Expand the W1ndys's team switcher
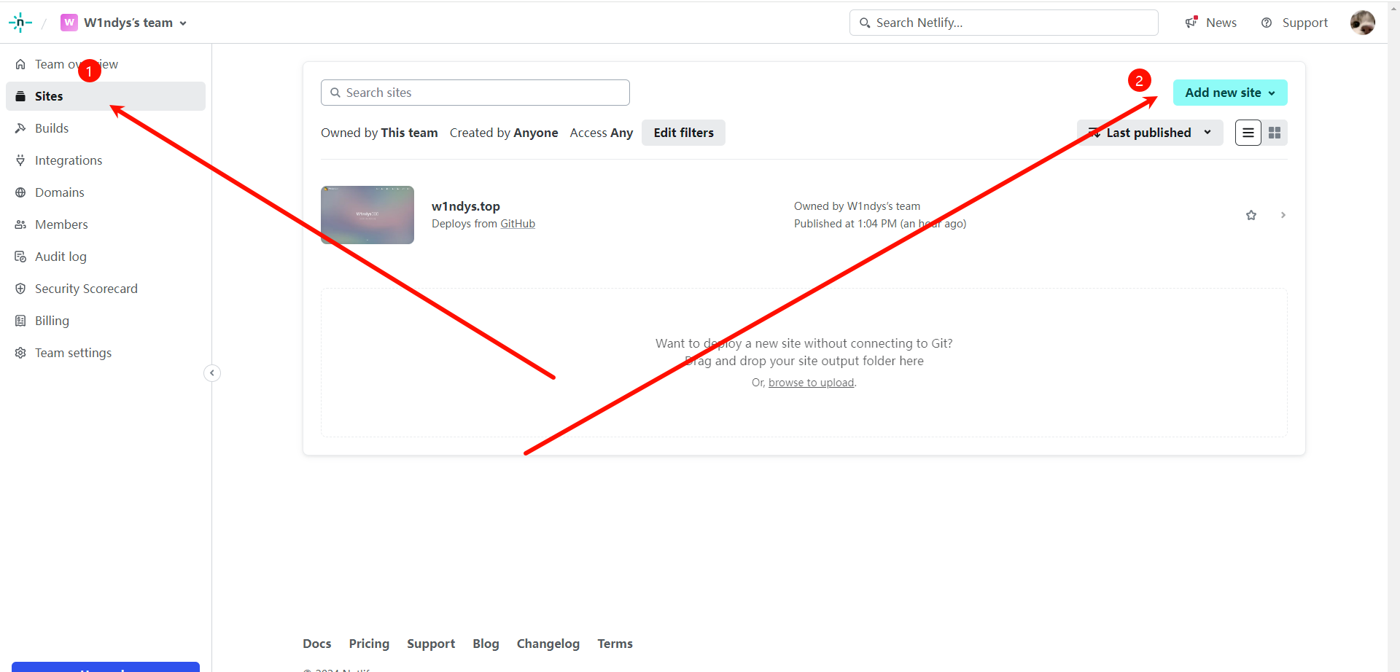The height and width of the screenshot is (672, 1400). coord(124,23)
